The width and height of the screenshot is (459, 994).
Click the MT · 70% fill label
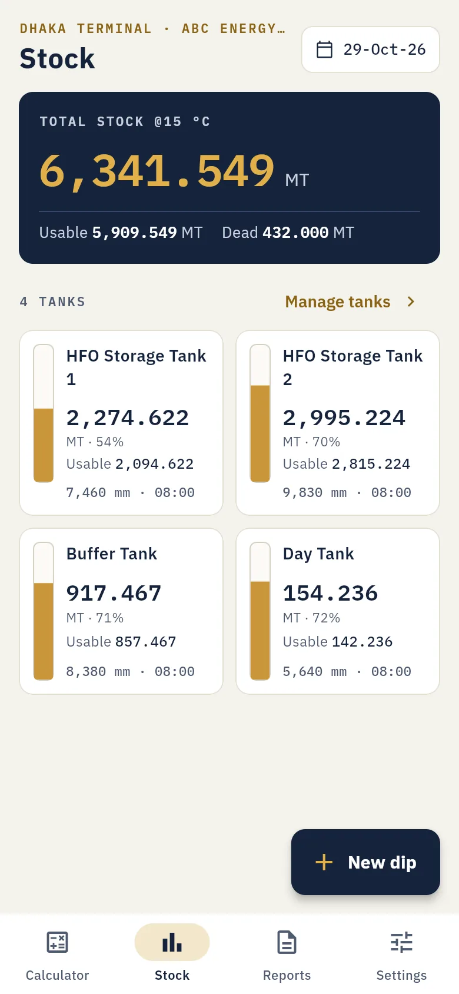coord(311,442)
